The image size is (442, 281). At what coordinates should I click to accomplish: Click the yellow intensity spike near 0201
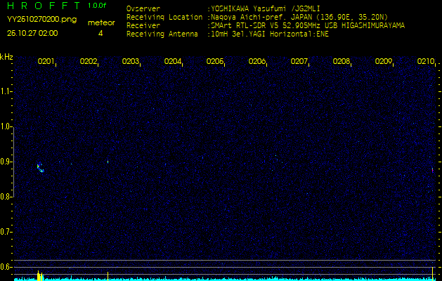pos(40,276)
